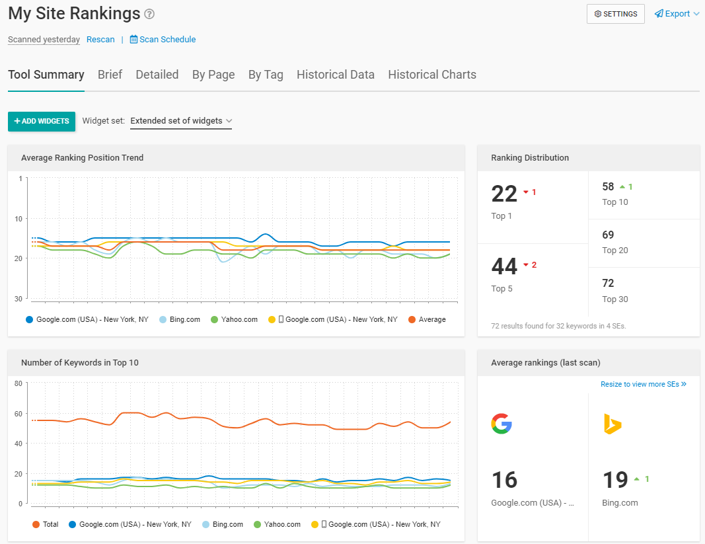Open the By Page tab
The height and width of the screenshot is (544, 705).
(213, 75)
